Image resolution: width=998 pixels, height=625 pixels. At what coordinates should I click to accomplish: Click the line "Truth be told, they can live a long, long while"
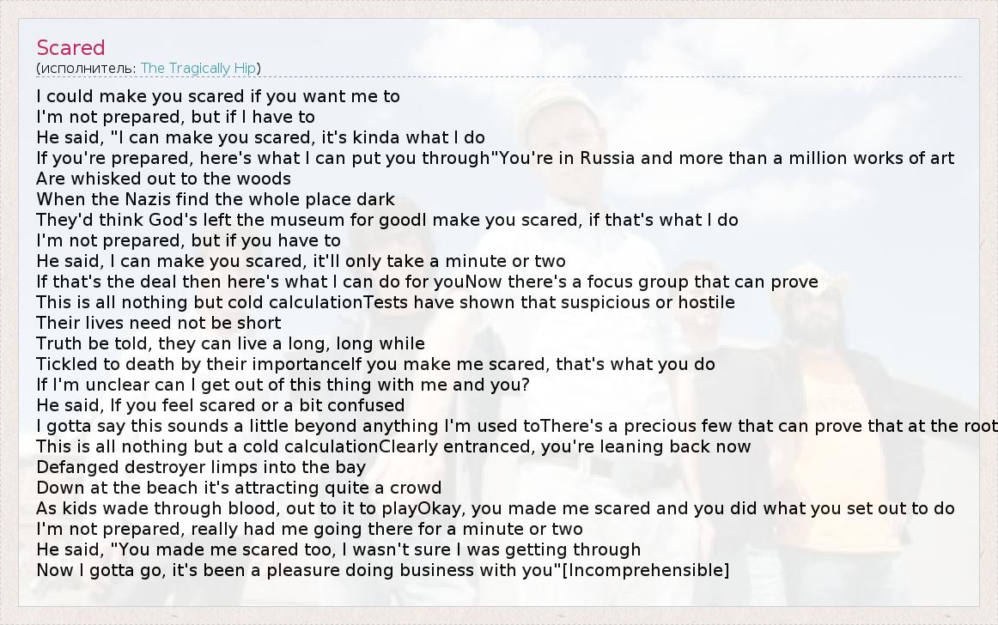click(230, 343)
